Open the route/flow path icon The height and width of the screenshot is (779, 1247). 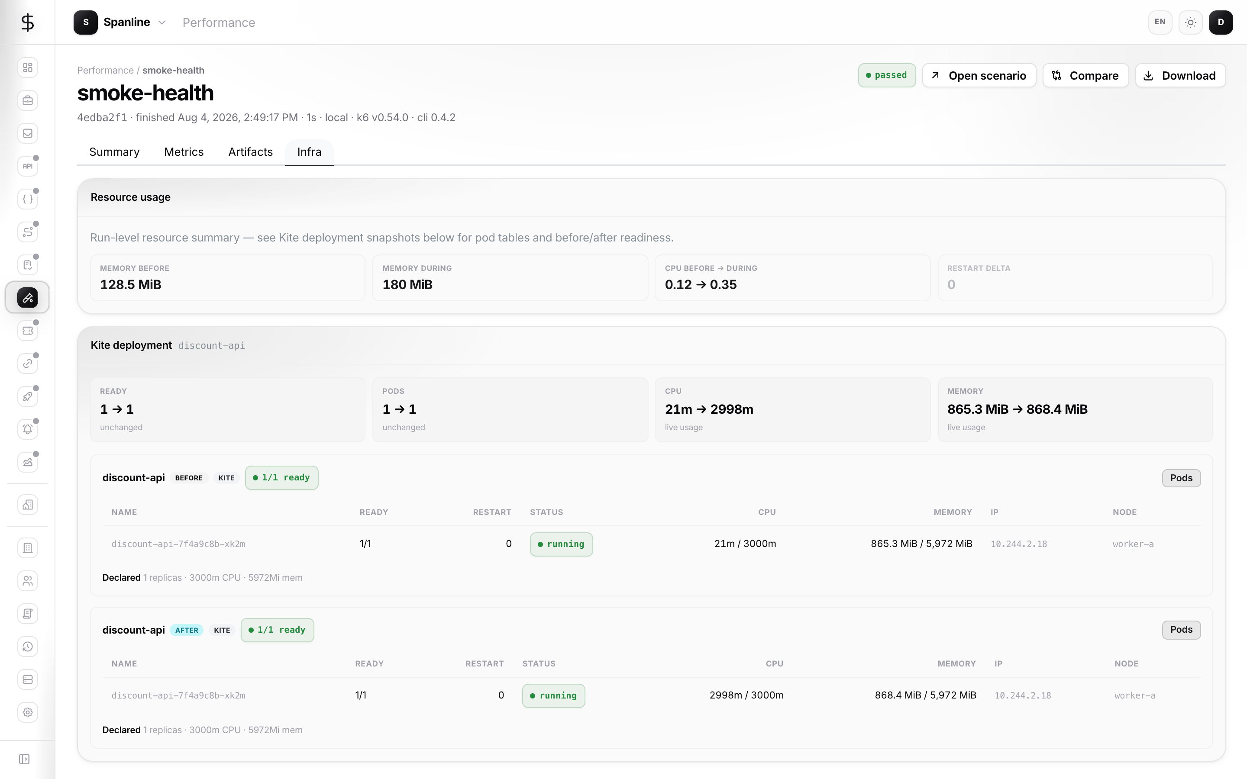[x=28, y=232]
